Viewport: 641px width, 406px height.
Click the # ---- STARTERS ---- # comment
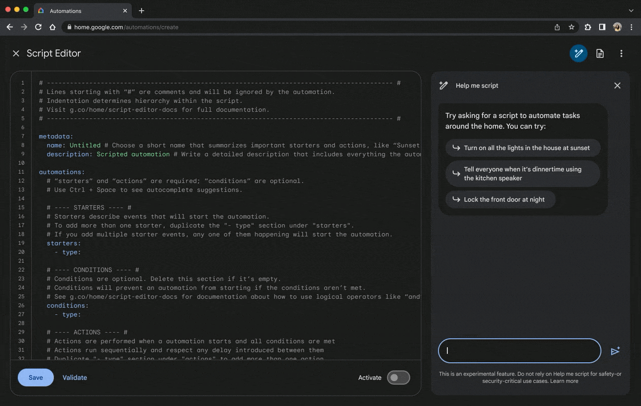point(89,207)
